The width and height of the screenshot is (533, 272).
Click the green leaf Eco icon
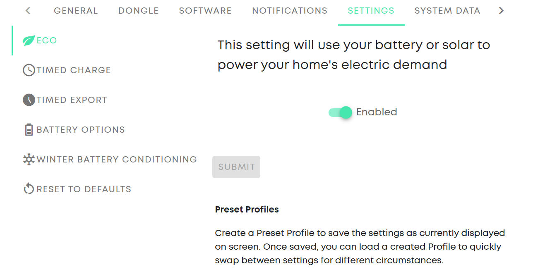pos(29,41)
